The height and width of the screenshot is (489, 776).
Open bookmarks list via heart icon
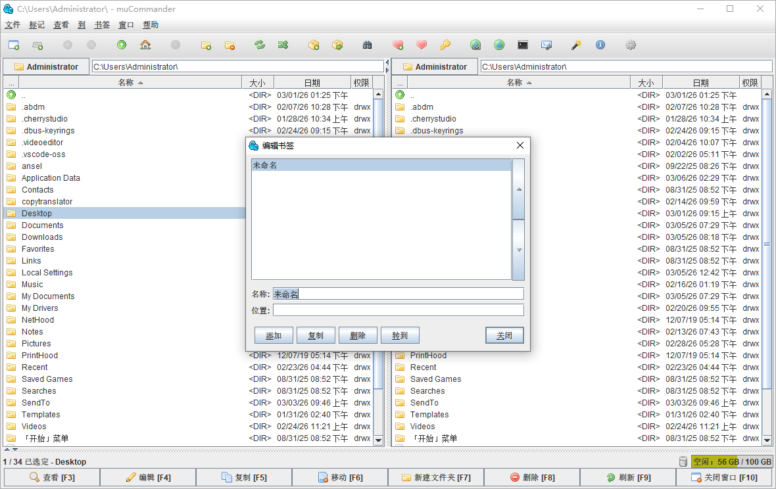click(422, 45)
